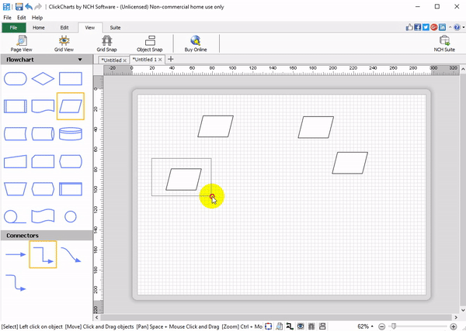Choose the straight arrow connector
This screenshot has width=466, height=331.
[16, 254]
